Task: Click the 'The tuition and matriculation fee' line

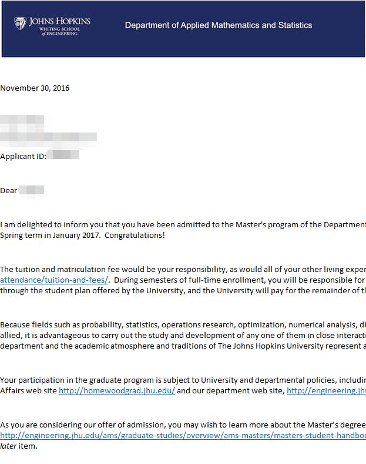Action: click(183, 269)
